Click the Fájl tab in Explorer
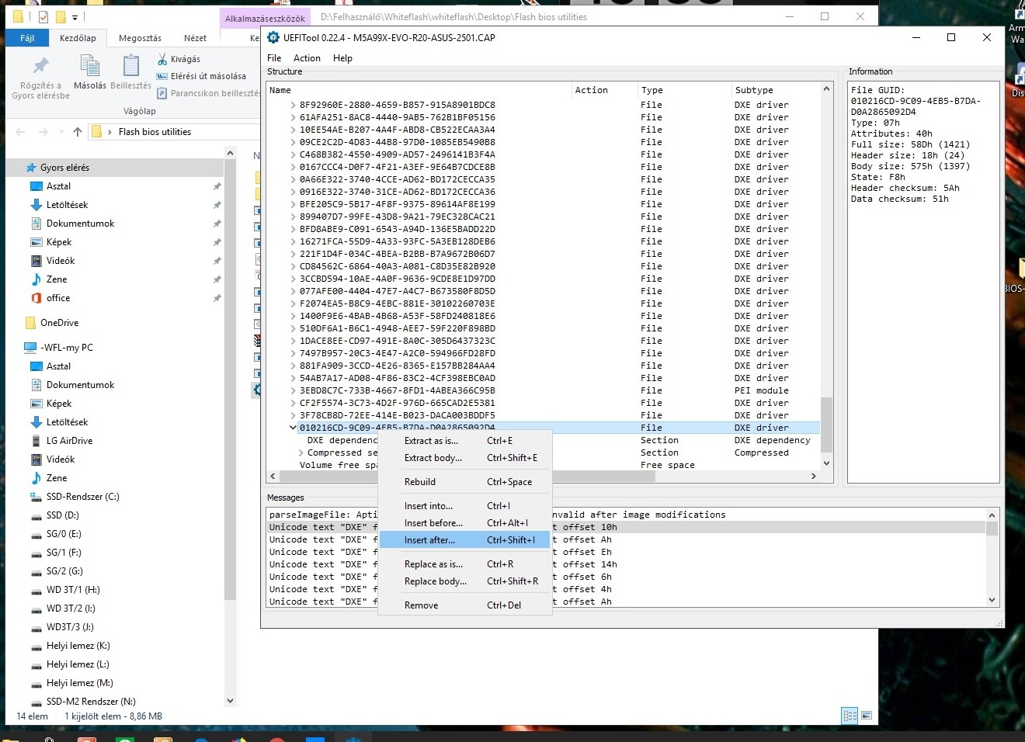The width and height of the screenshot is (1025, 742). (28, 38)
